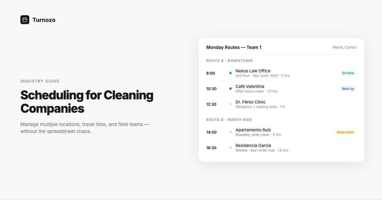Click the 'Deep clean' label on Apartamento Ruiz
382x200 pixels.
tap(345, 132)
